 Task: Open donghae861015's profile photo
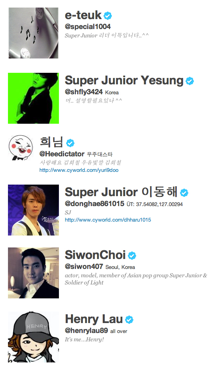pos(33,210)
